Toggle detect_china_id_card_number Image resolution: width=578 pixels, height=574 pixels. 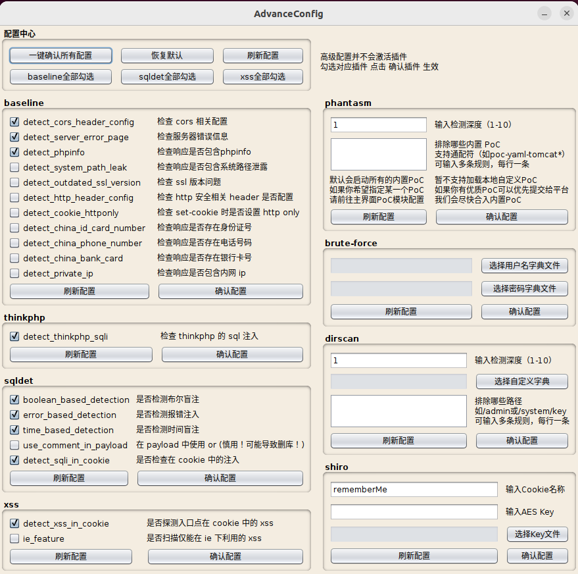(x=15, y=228)
